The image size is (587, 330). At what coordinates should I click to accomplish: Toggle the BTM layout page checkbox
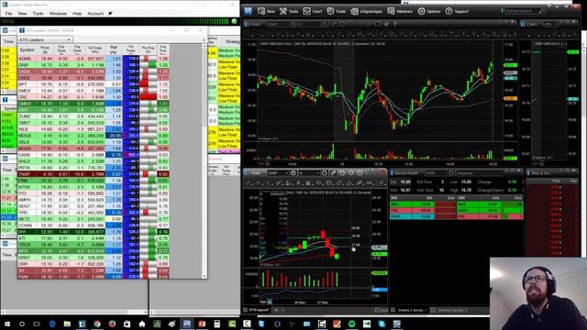click(246, 310)
